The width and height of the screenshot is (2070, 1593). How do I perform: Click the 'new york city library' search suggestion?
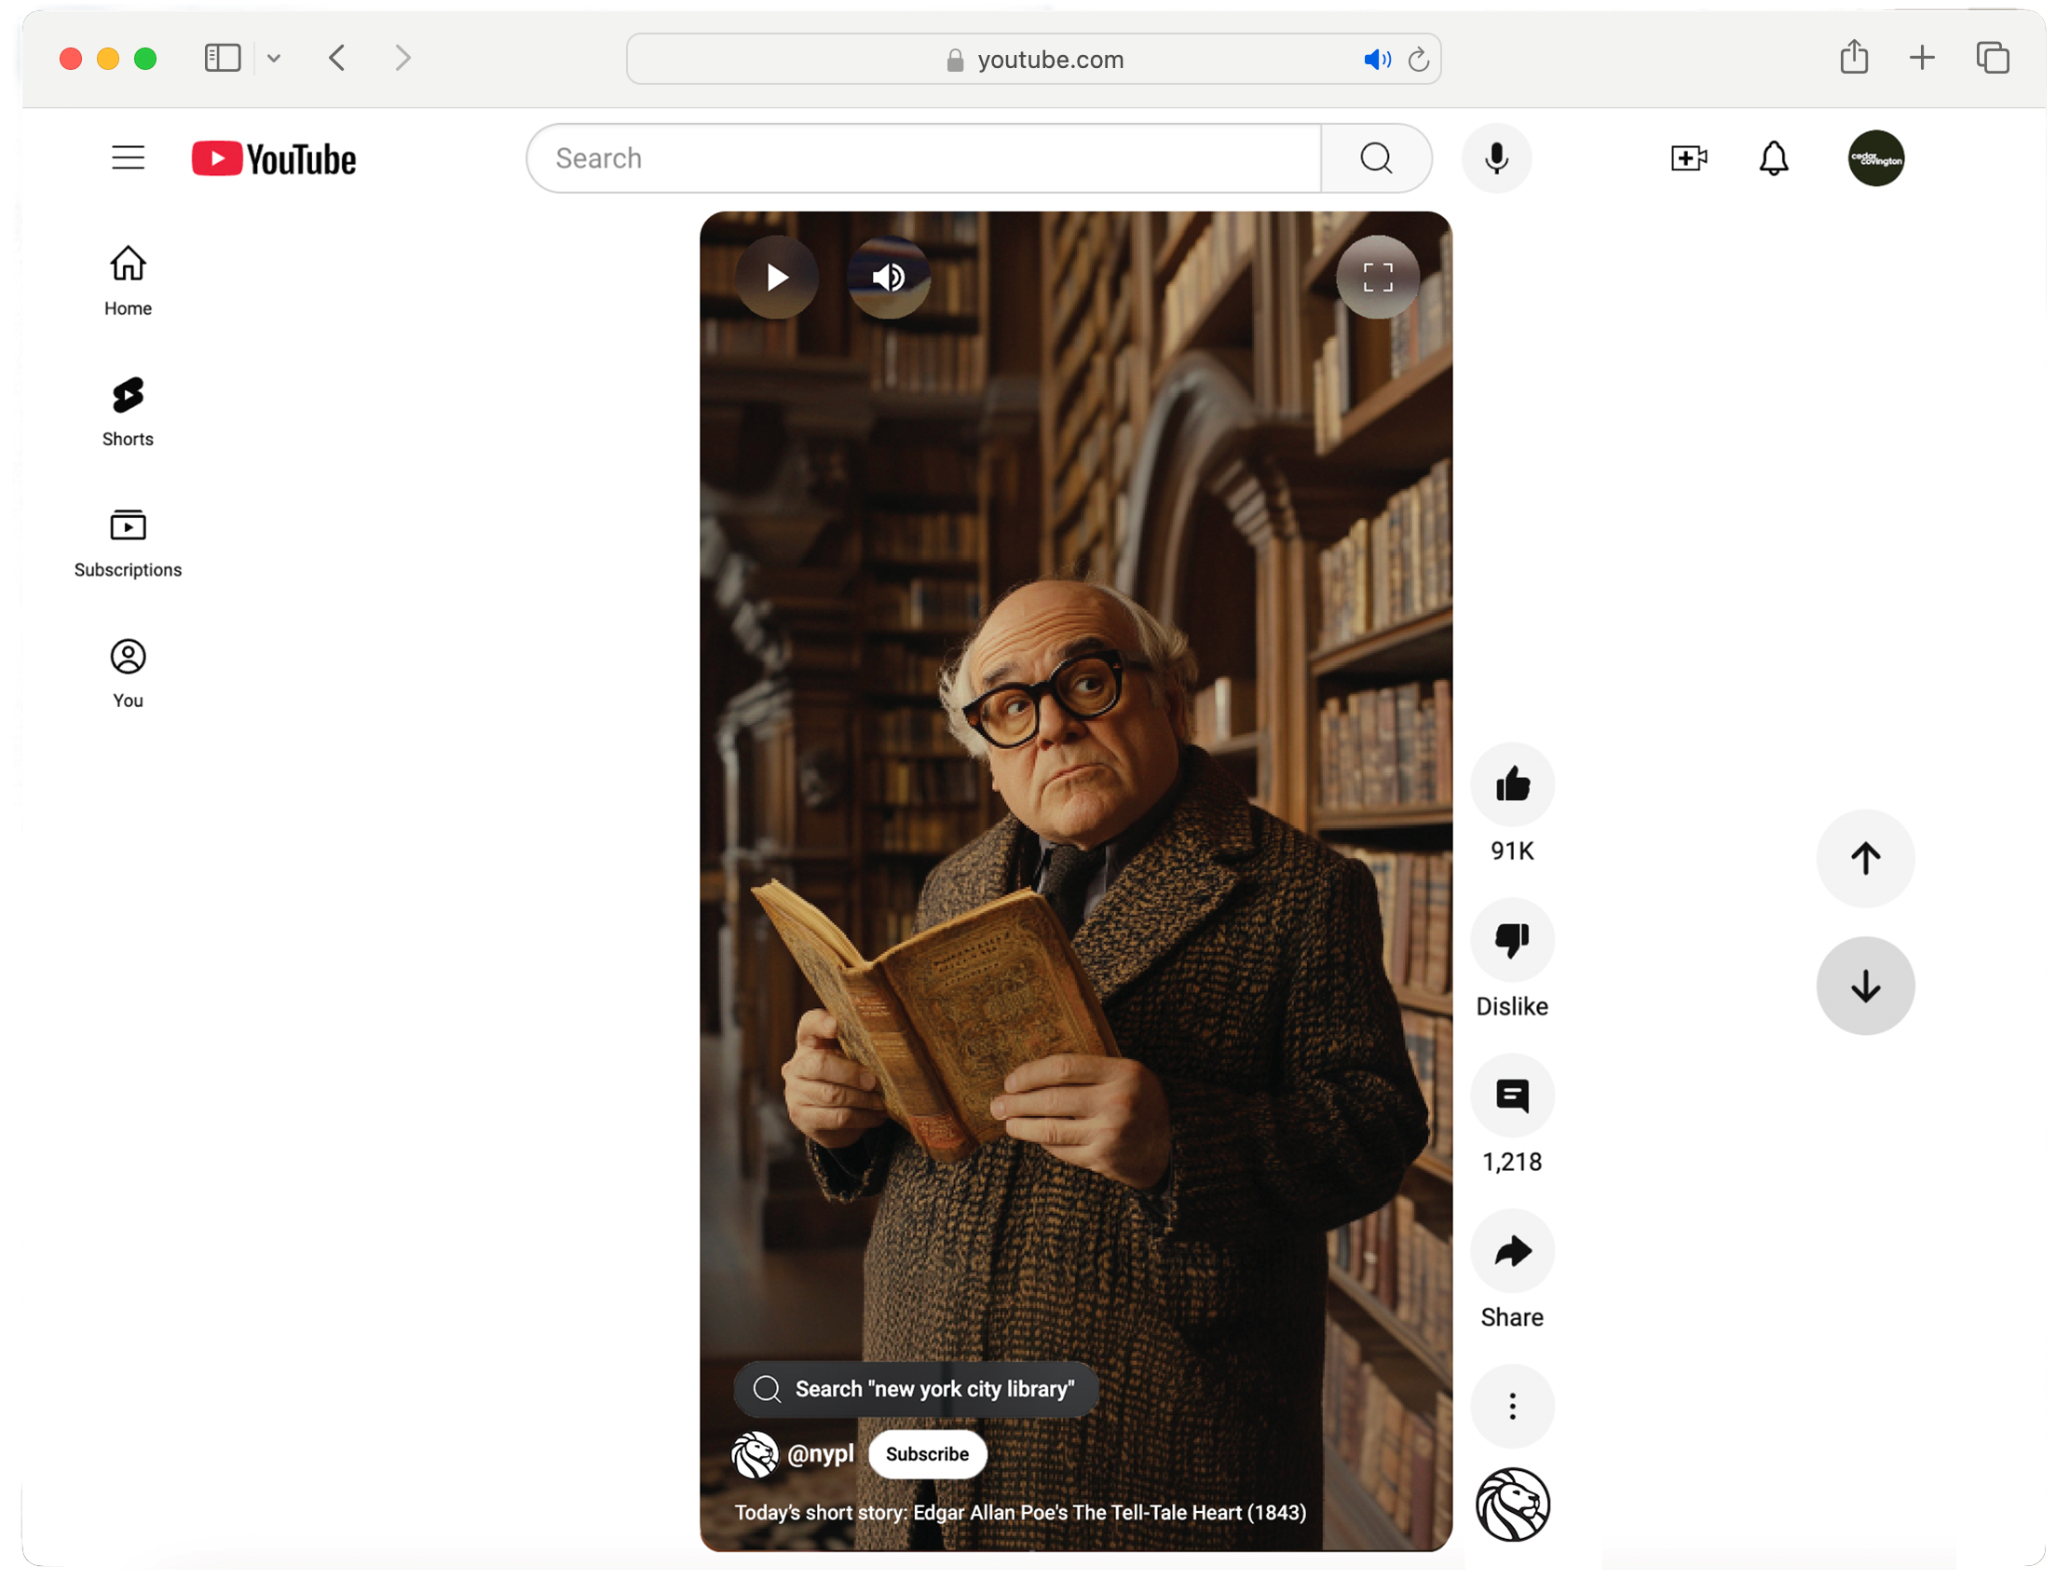pyautogui.click(x=916, y=1388)
